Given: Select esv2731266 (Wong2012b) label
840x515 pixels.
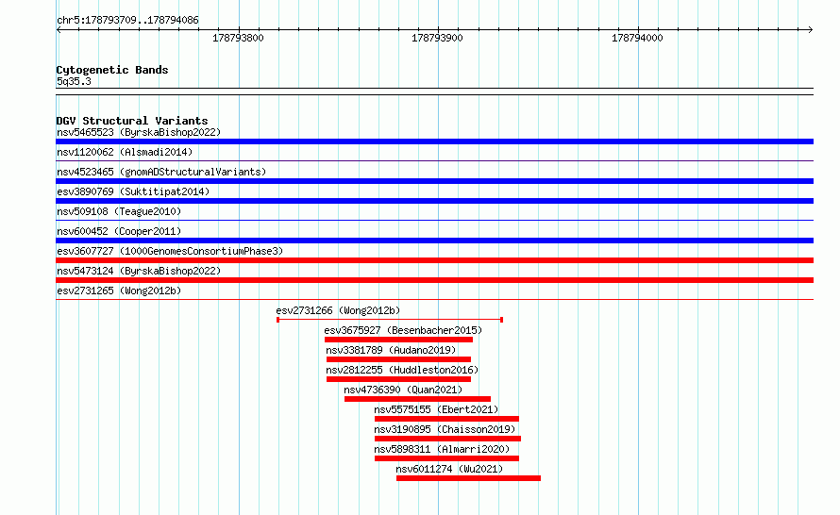Looking at the screenshot, I should (x=338, y=310).
